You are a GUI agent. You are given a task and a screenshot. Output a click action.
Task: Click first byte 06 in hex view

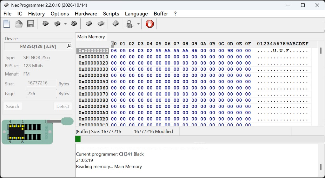[x=114, y=51]
